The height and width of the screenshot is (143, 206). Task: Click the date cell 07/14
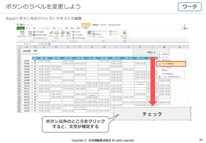click(27, 97)
